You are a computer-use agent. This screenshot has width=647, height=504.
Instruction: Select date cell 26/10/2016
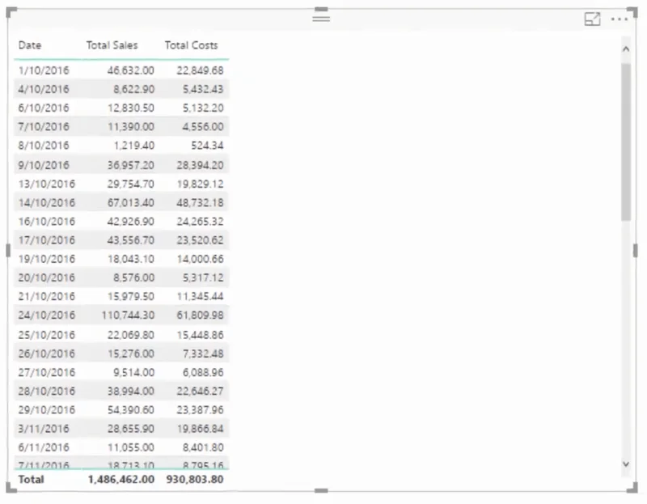pos(47,354)
